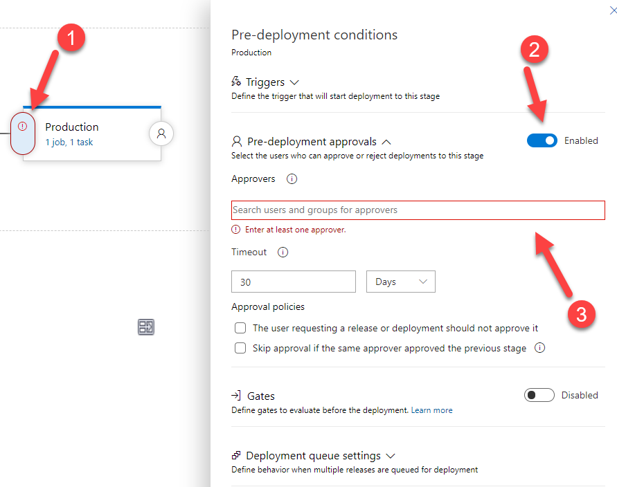Click the Deployment queue settings icon
617x487 pixels.
pos(238,455)
